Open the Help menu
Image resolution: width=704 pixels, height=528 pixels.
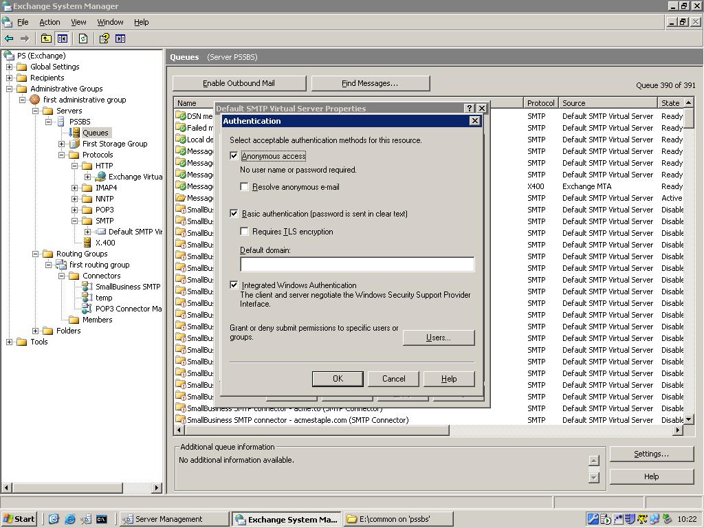(x=141, y=22)
